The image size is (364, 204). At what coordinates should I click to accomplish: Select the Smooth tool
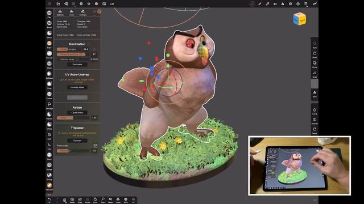[49, 54]
